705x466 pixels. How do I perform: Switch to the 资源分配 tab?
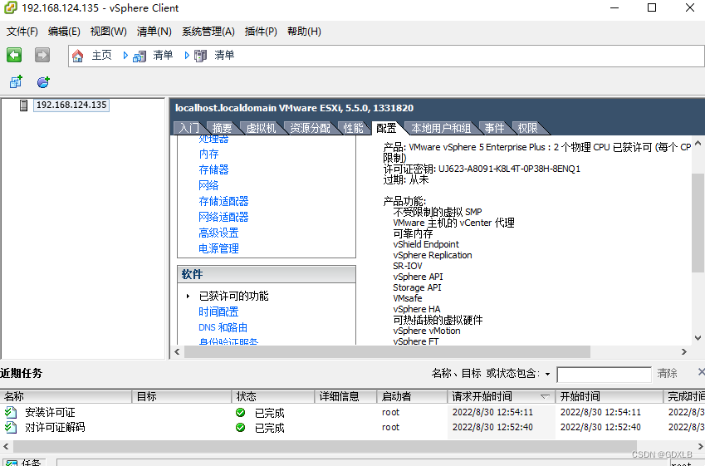pos(310,128)
